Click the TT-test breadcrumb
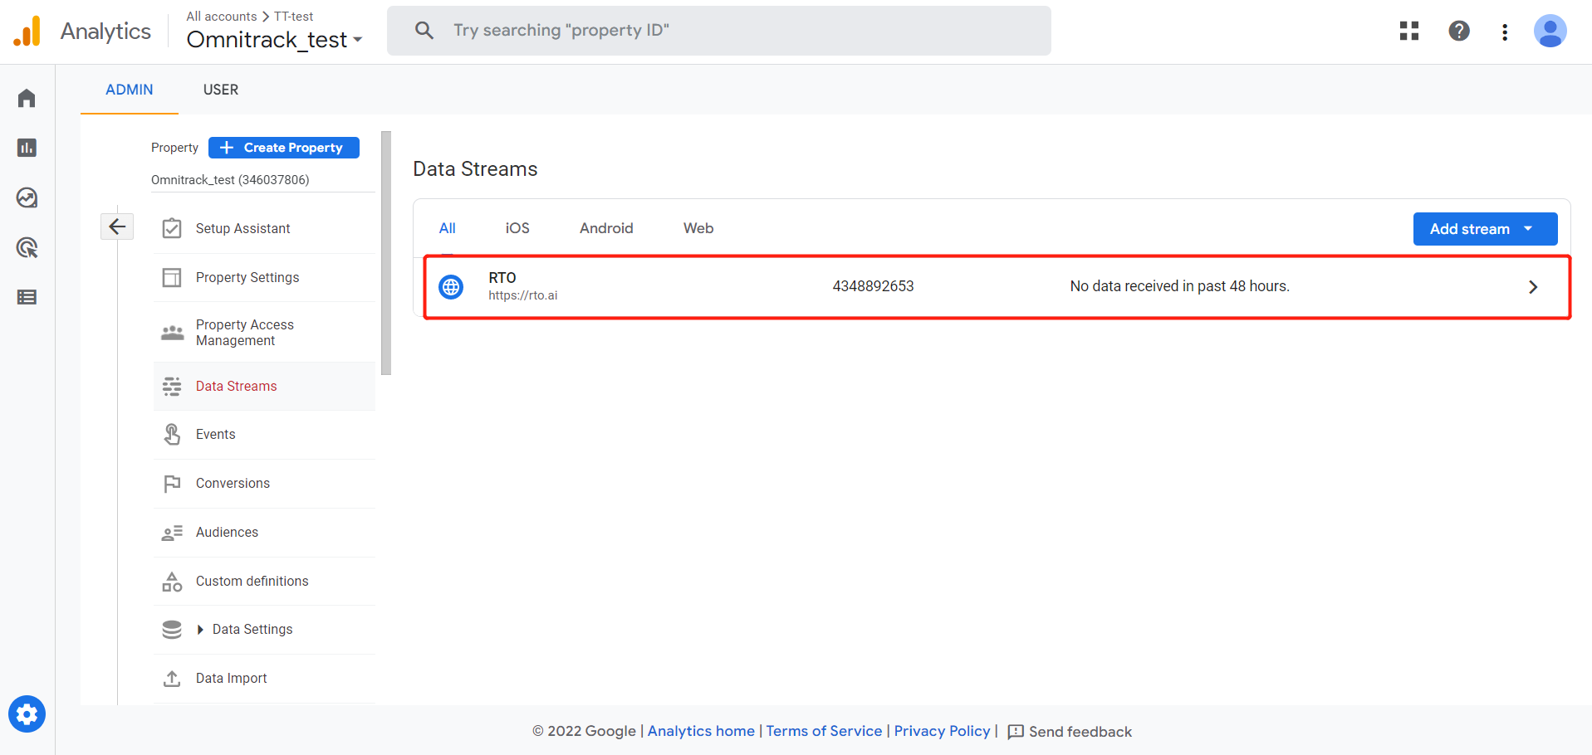 coord(294,17)
